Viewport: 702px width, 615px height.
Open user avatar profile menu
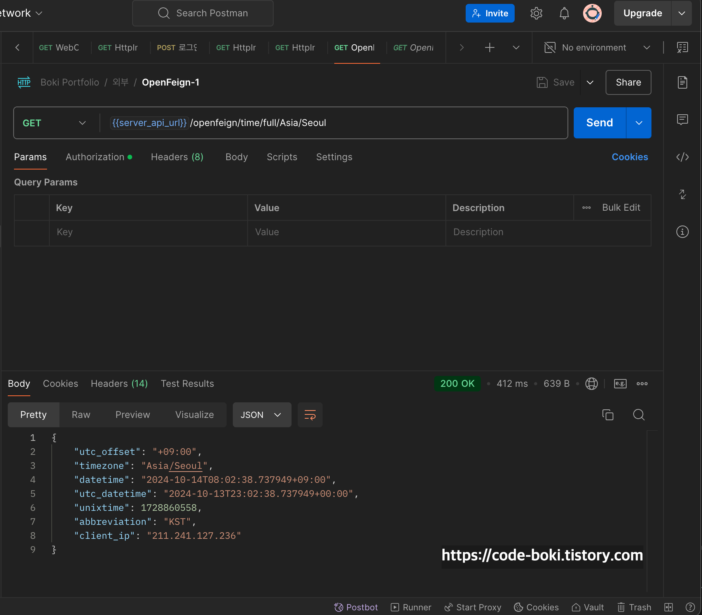click(592, 13)
